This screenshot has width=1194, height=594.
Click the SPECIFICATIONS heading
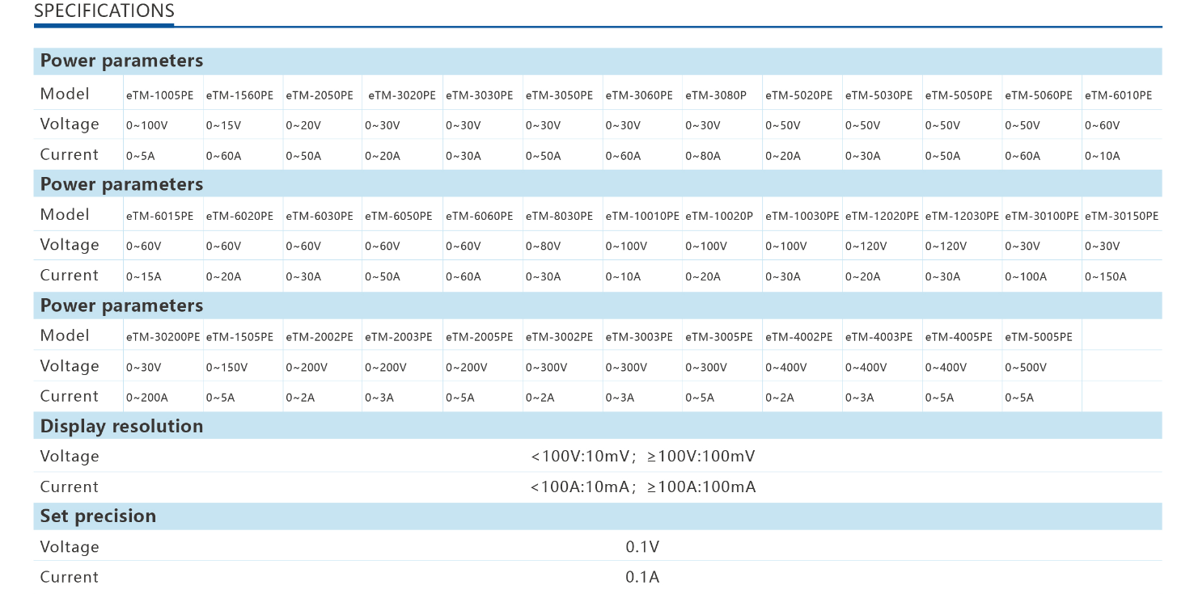click(104, 11)
